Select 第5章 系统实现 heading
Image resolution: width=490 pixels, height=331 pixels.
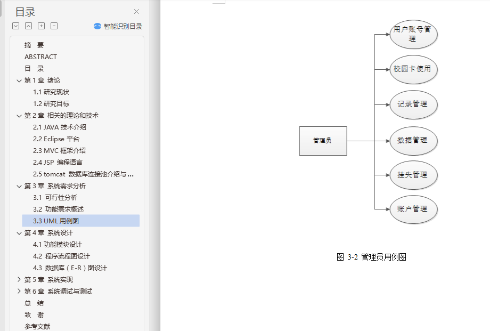(x=48, y=279)
